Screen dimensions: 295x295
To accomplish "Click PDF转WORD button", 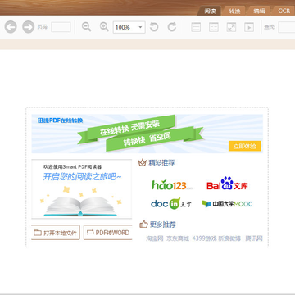I will [x=108, y=233].
